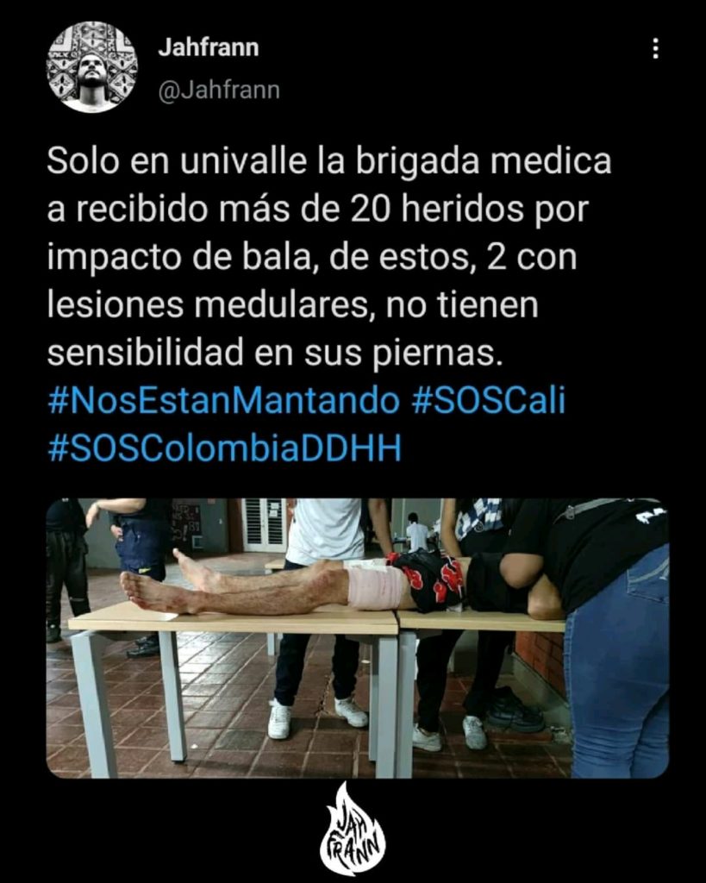
Task: Click the Jah Frann flame logo
Action: click(353, 829)
